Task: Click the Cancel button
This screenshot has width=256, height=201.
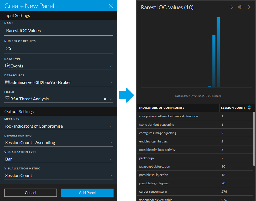Action: [x=31, y=193]
